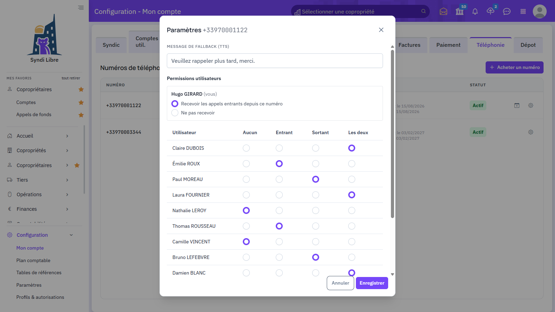Collapse the sidebar with the hamburger icon
The height and width of the screenshot is (312, 555).
(81, 8)
